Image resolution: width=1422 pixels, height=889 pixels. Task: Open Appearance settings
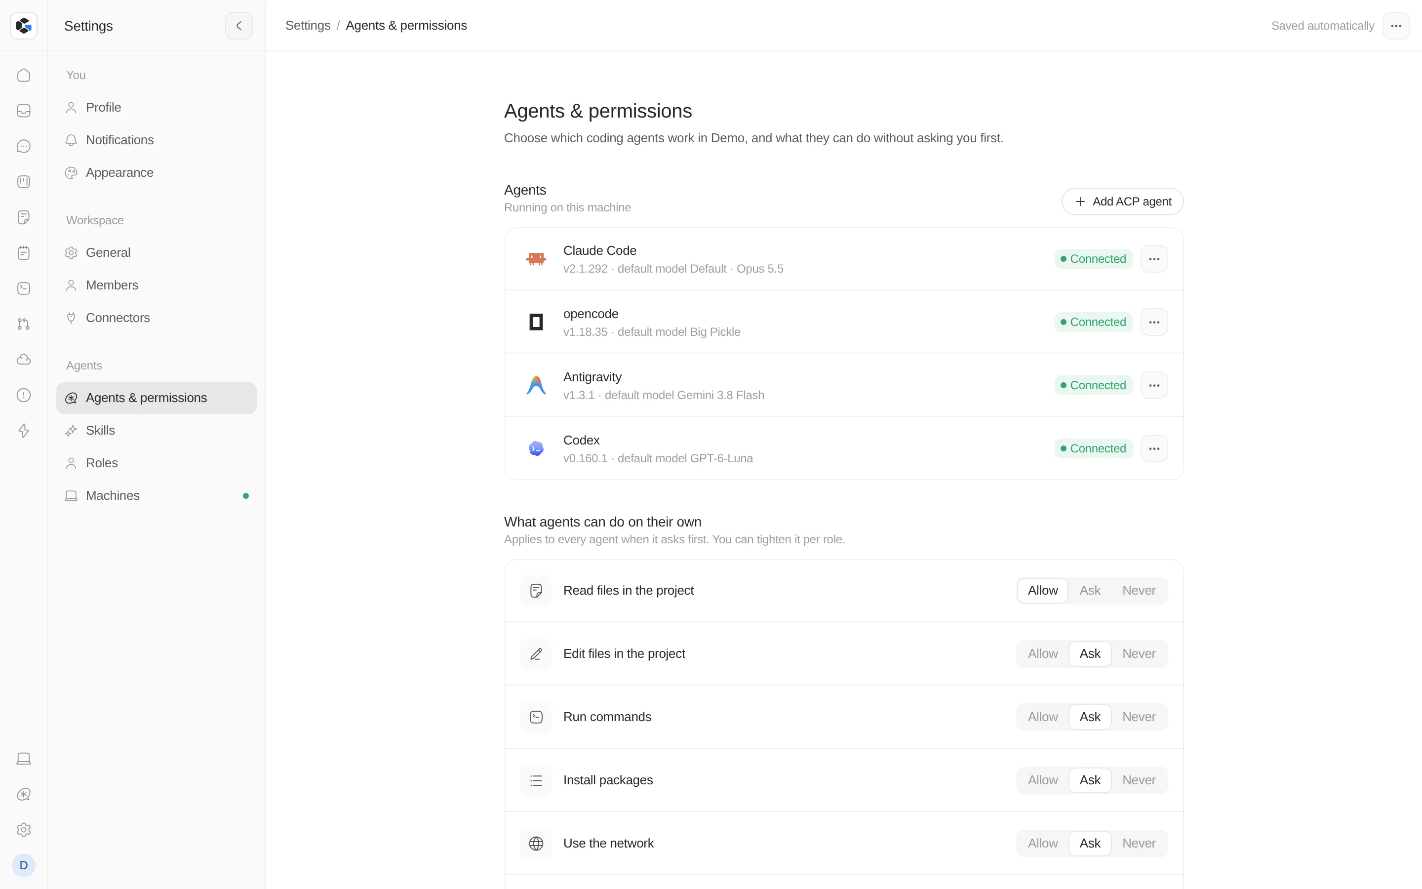point(157,173)
